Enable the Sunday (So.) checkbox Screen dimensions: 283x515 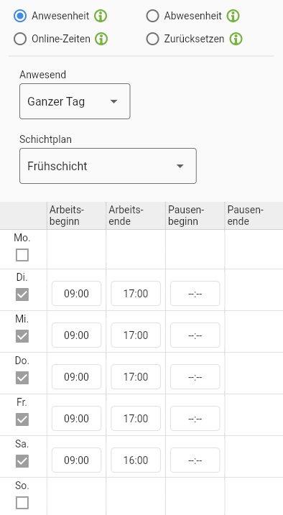coord(22,503)
